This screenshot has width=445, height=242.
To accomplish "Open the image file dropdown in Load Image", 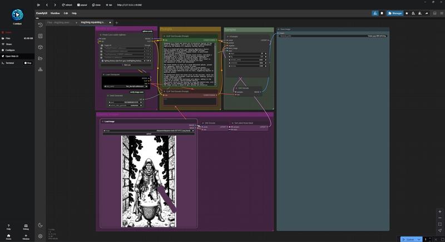I will pyautogui.click(x=149, y=131).
